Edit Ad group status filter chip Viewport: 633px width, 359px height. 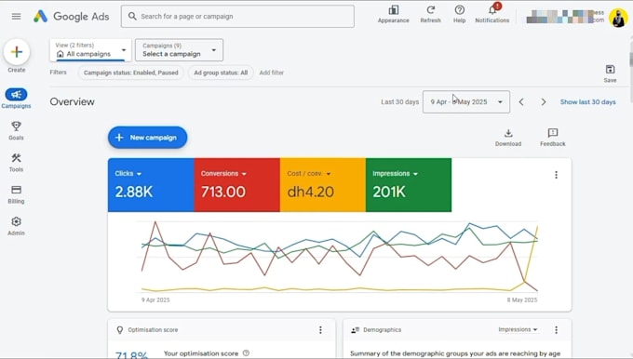221,73
